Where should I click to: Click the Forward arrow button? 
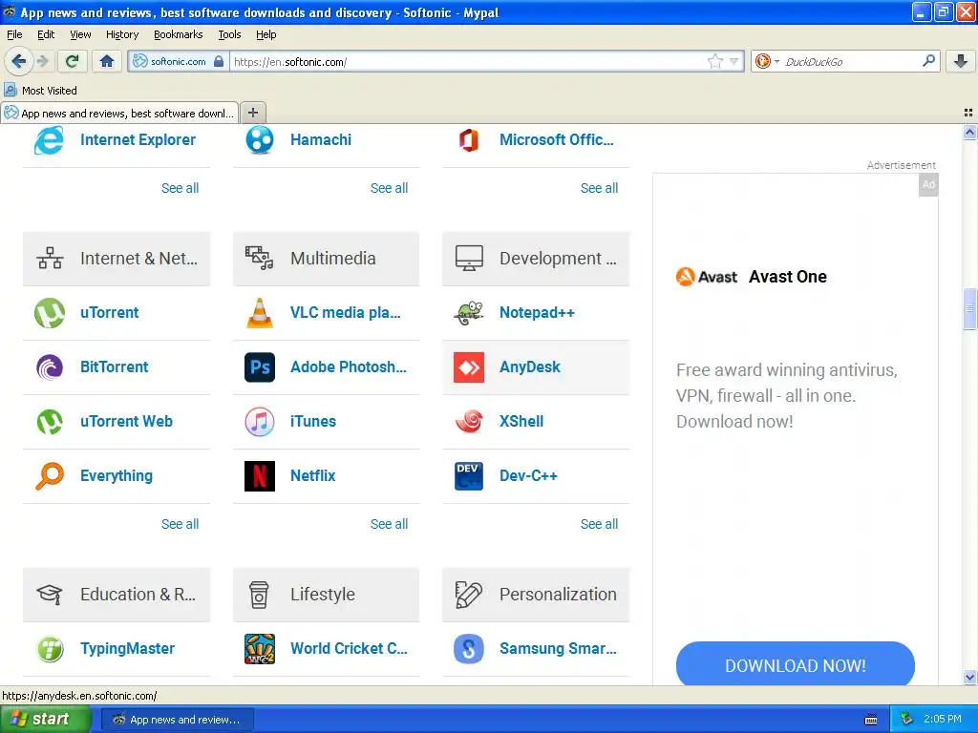42,61
